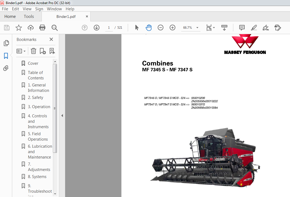Click the read mode scrolling icon

[x=224, y=28]
